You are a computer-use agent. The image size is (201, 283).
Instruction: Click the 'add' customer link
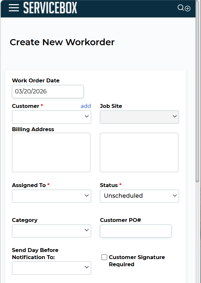[86, 106]
